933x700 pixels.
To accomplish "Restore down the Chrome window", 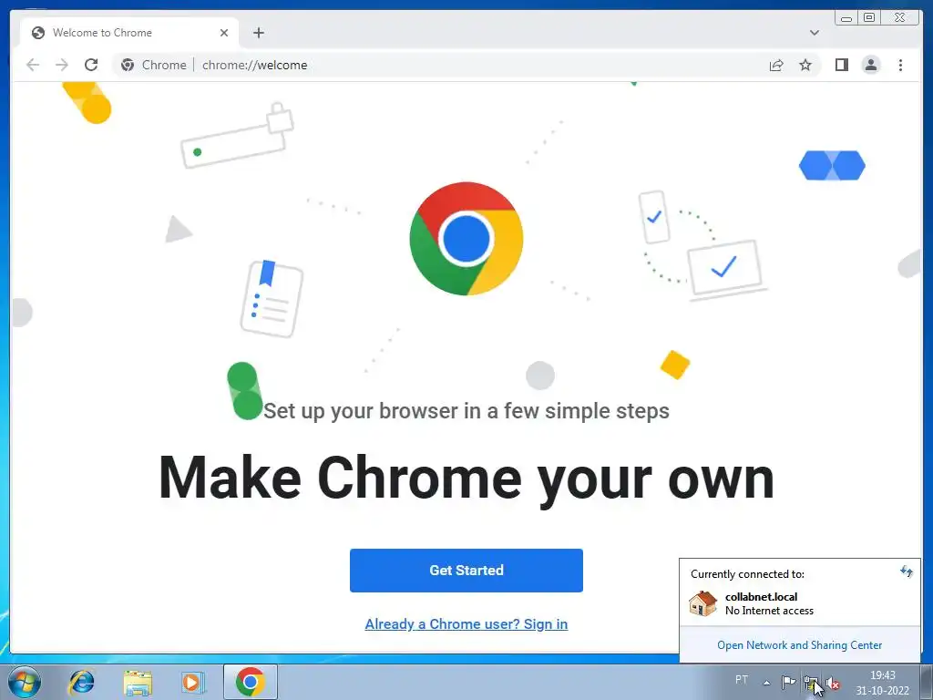I will point(869,18).
